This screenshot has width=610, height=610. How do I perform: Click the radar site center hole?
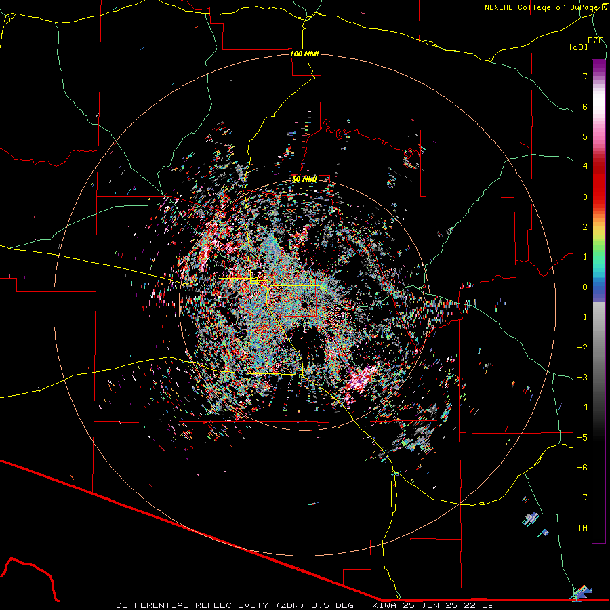click(304, 304)
